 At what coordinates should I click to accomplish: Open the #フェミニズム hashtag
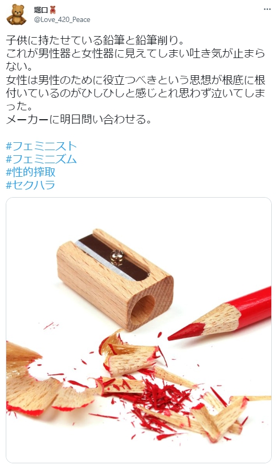(x=41, y=159)
